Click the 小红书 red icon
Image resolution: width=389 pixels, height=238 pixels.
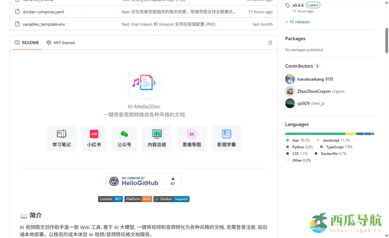point(94,134)
